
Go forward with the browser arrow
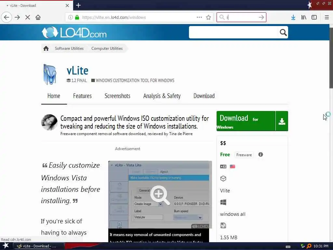coord(17,17)
